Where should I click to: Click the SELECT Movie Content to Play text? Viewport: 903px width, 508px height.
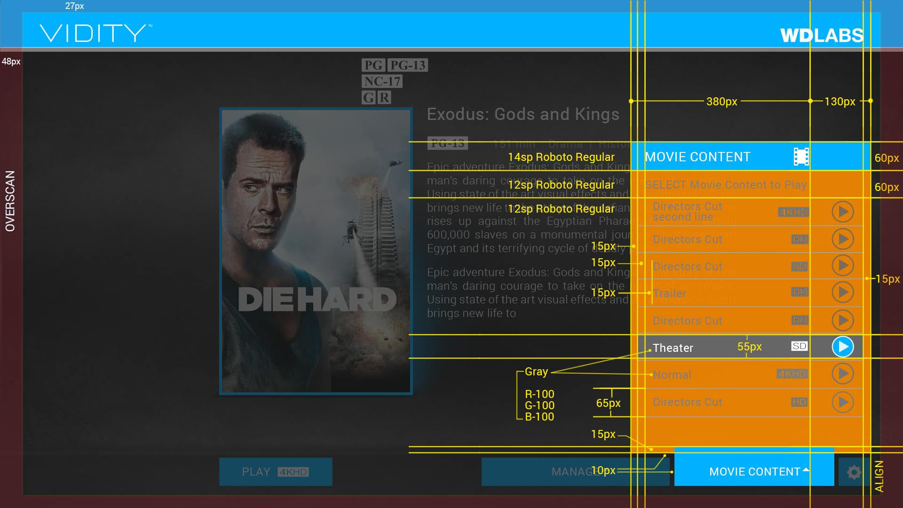726,185
